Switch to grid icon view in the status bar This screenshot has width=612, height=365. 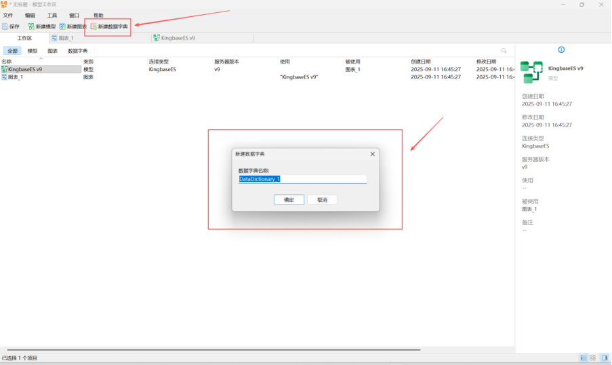592,358
